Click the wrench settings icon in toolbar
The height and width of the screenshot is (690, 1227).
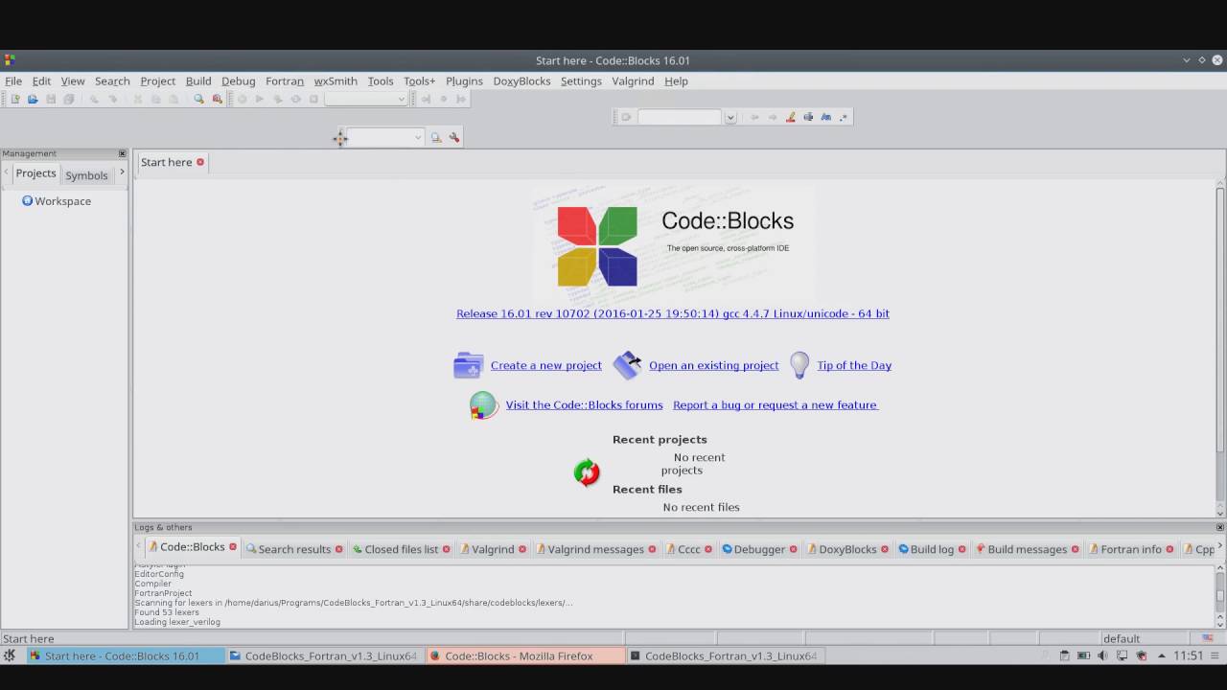click(454, 138)
